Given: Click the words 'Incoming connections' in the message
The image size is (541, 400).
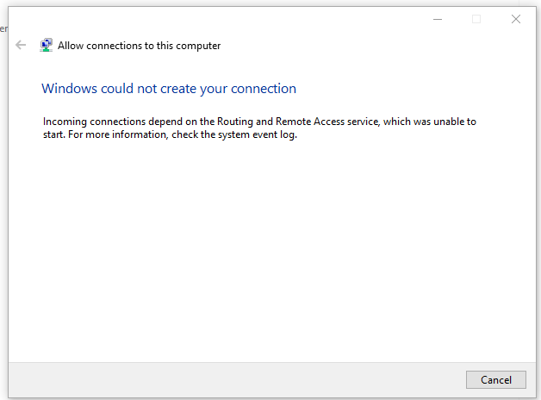Looking at the screenshot, I should coord(91,122).
